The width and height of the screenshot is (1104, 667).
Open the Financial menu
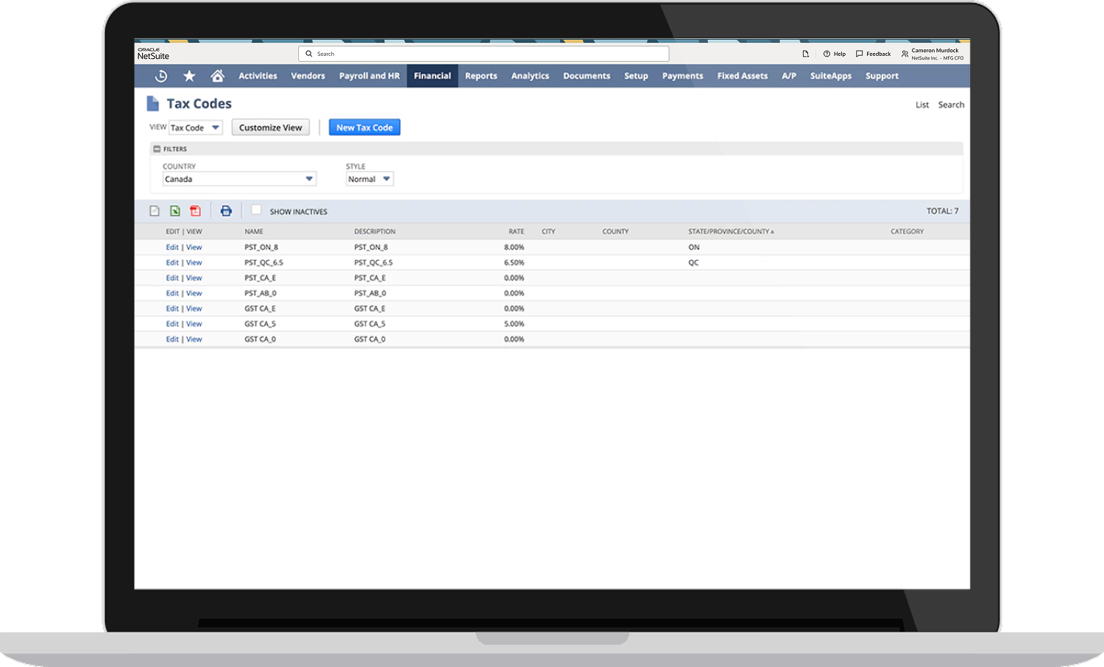tap(432, 76)
